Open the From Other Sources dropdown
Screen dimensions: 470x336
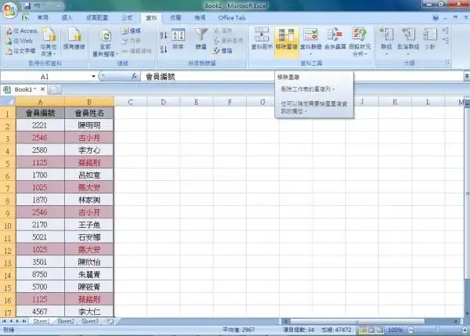tap(49, 42)
